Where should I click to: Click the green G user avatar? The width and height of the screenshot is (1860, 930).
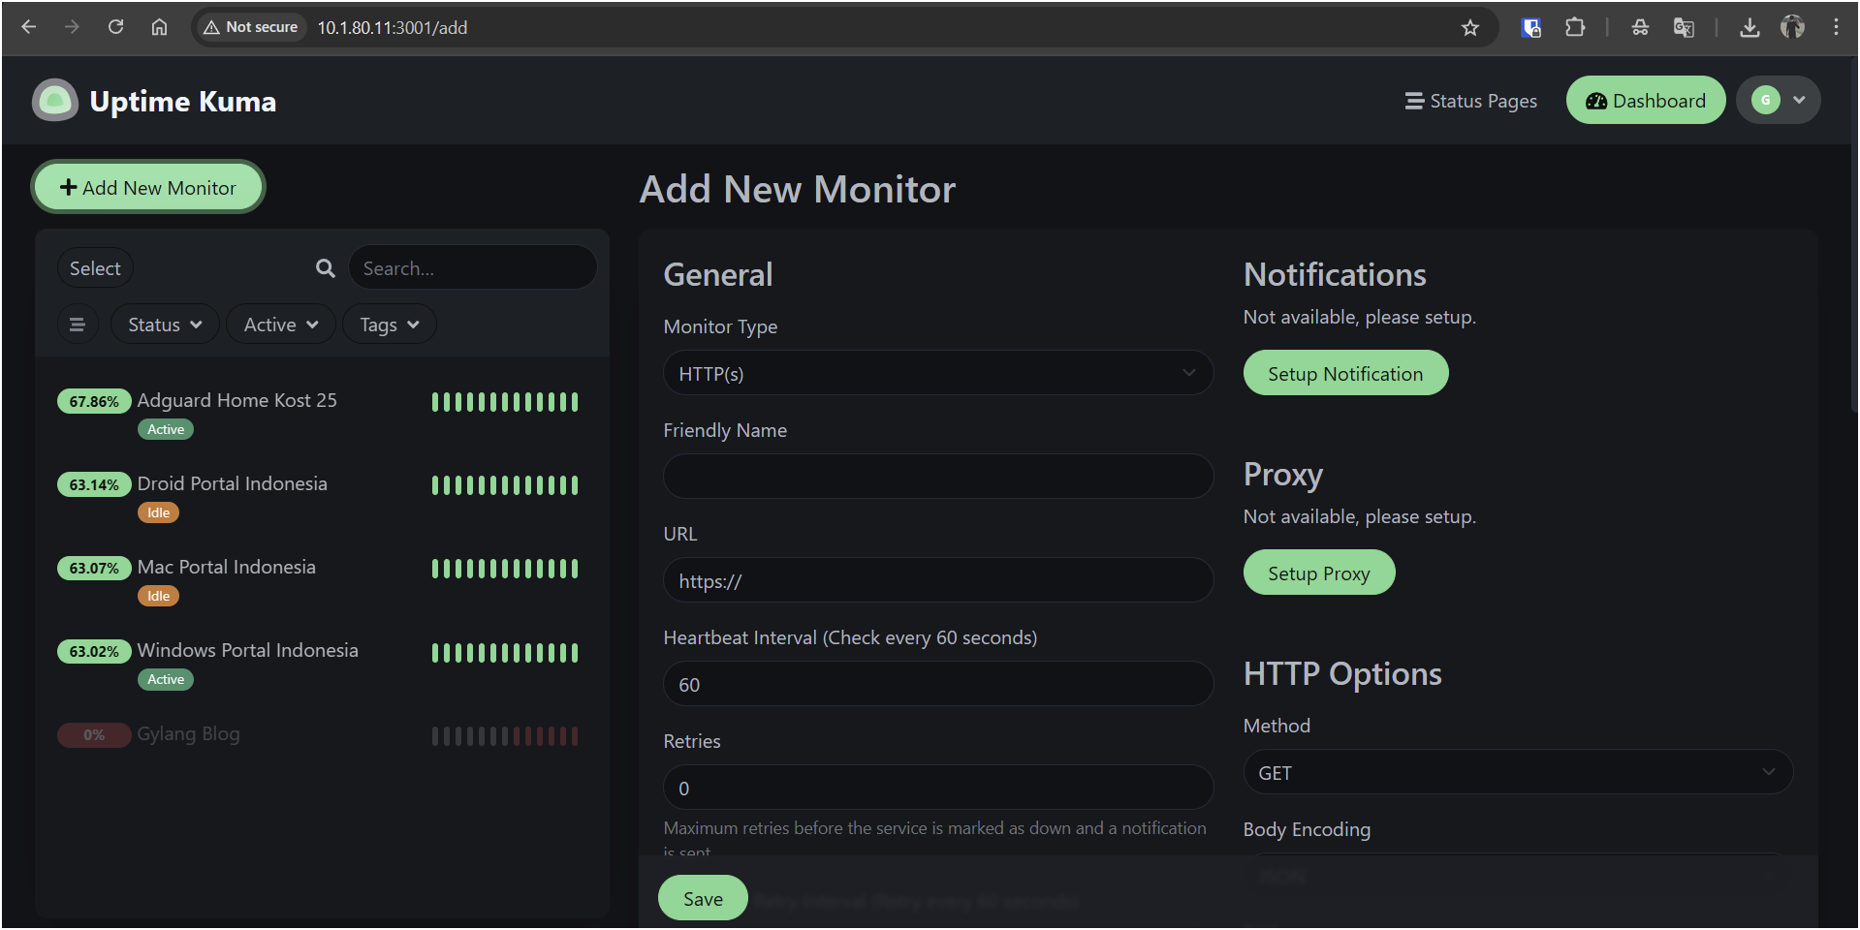pos(1766,100)
